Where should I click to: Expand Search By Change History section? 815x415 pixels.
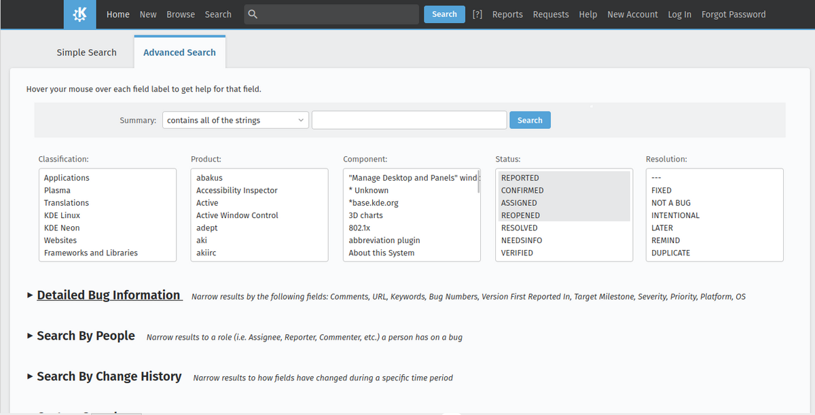click(x=109, y=377)
